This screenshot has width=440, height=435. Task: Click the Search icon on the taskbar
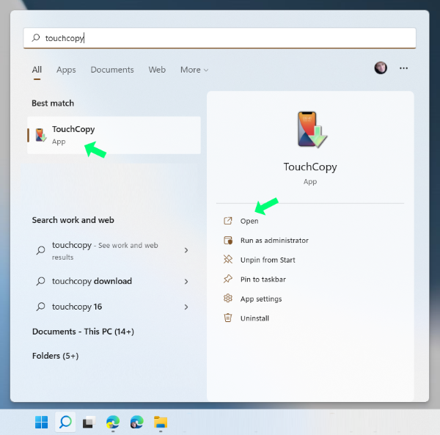[x=65, y=422]
